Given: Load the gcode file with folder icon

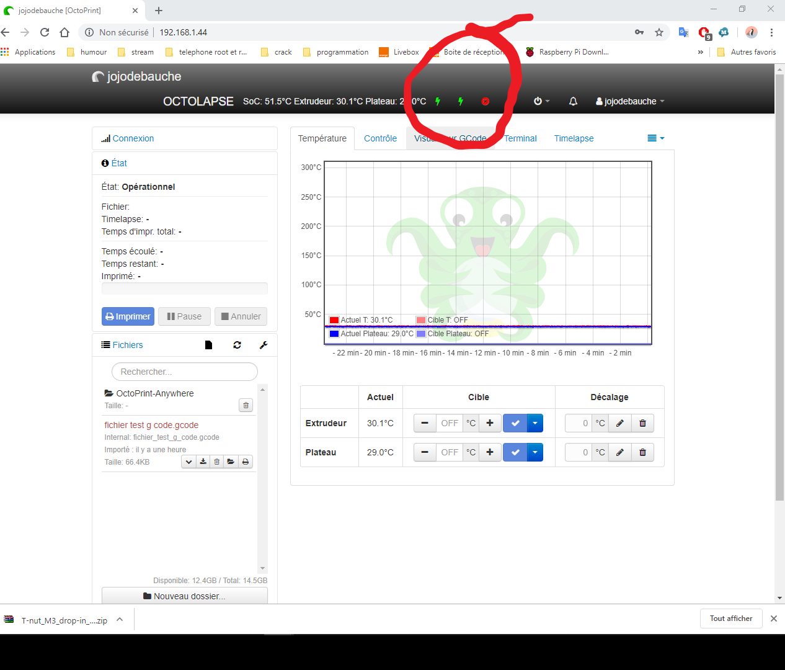Looking at the screenshot, I should [231, 462].
